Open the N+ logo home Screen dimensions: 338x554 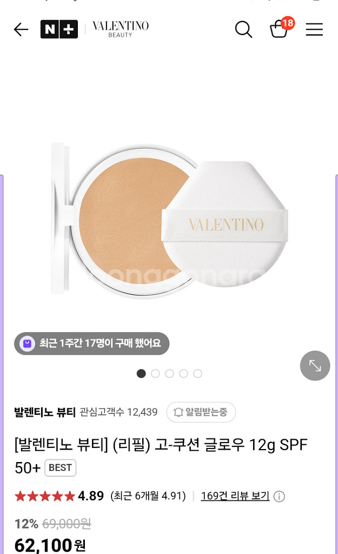(x=59, y=29)
